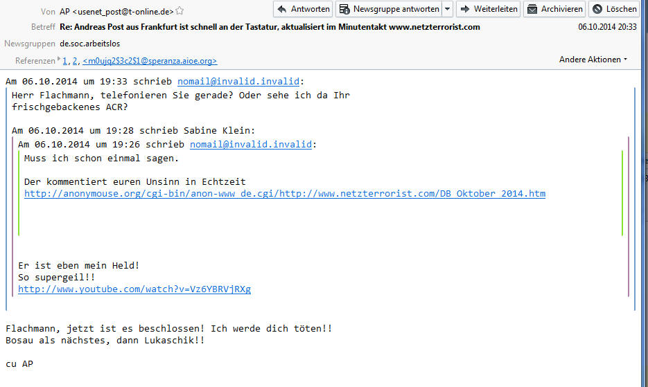Open the Newsgruppe antworten dropdown arrow
Viewport: 648px width, 387px height.
click(448, 9)
